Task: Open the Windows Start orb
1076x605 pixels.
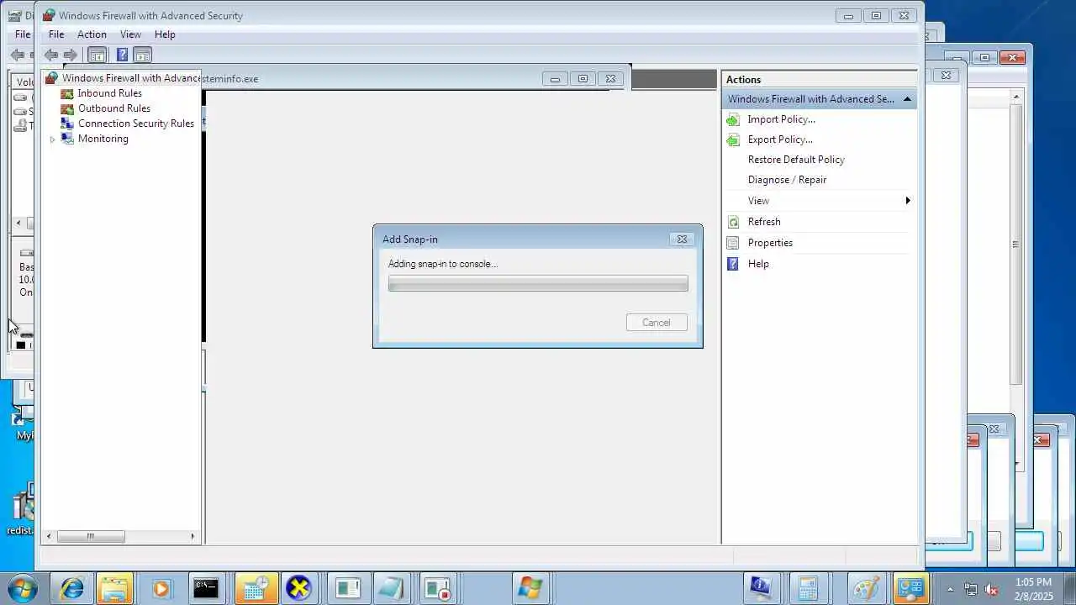Action: click(21, 588)
